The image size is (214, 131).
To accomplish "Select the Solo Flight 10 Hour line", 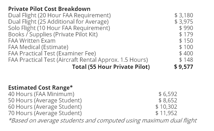I will point(59,28).
